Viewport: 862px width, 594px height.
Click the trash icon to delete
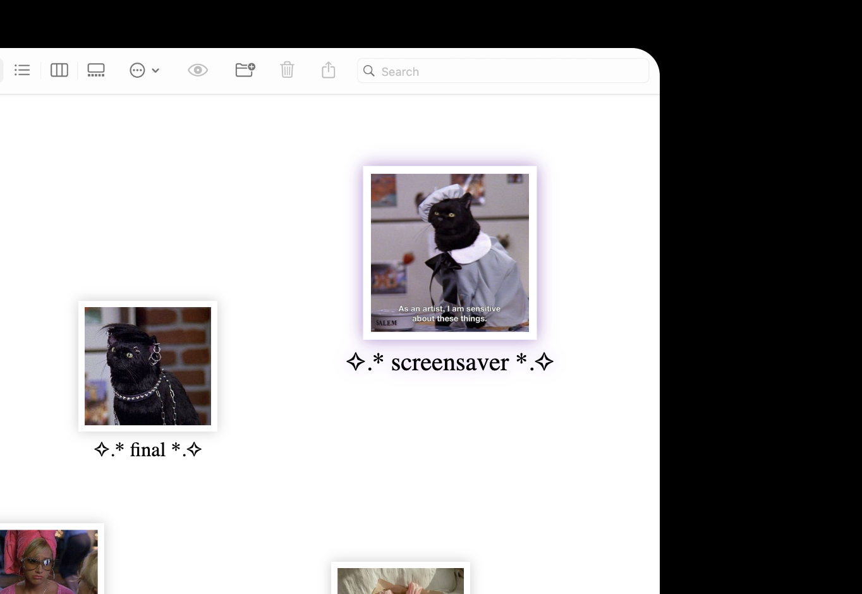[287, 70]
